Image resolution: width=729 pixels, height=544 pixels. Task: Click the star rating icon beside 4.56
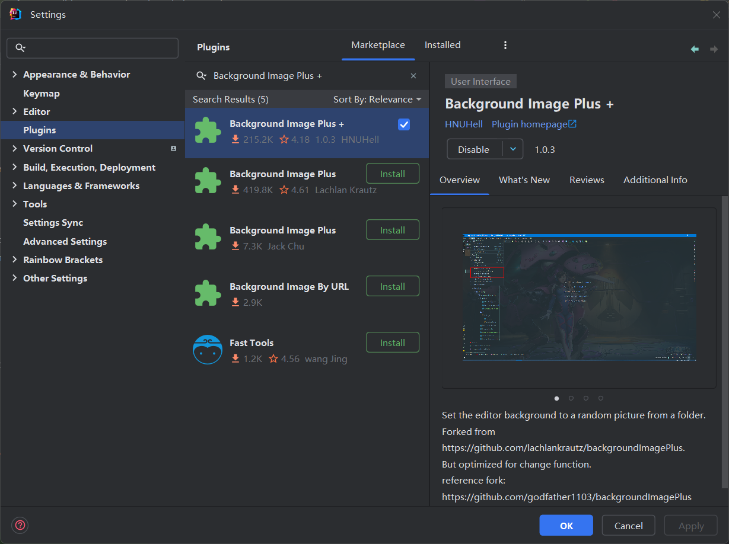273,359
